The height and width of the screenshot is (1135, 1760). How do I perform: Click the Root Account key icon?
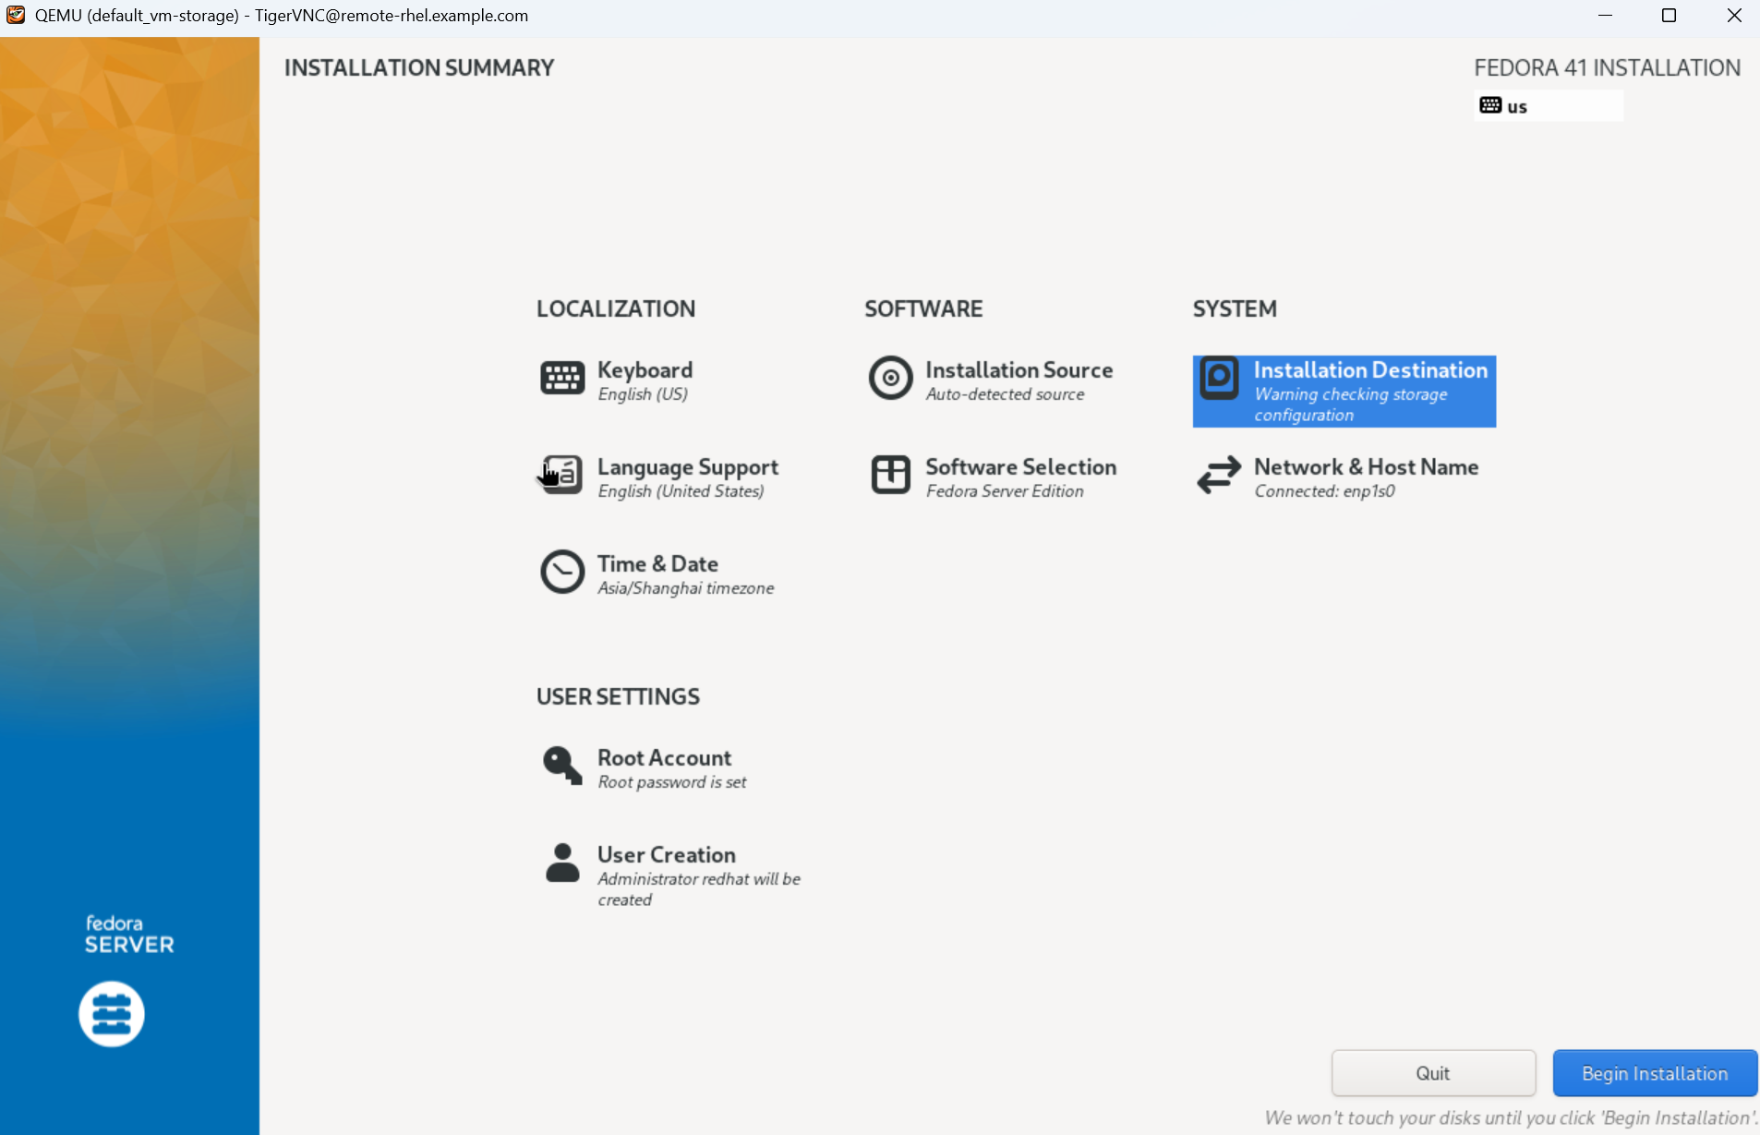[561, 767]
